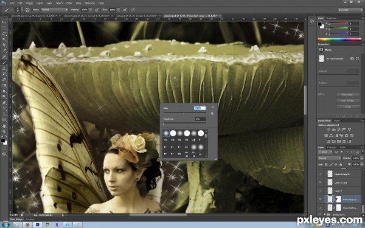Open workspace switcher dropdown
The width and height of the screenshot is (365, 228).
click(x=350, y=10)
